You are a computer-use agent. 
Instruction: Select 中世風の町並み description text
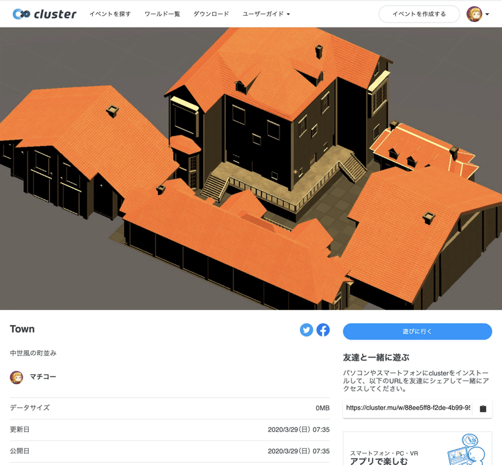33,353
